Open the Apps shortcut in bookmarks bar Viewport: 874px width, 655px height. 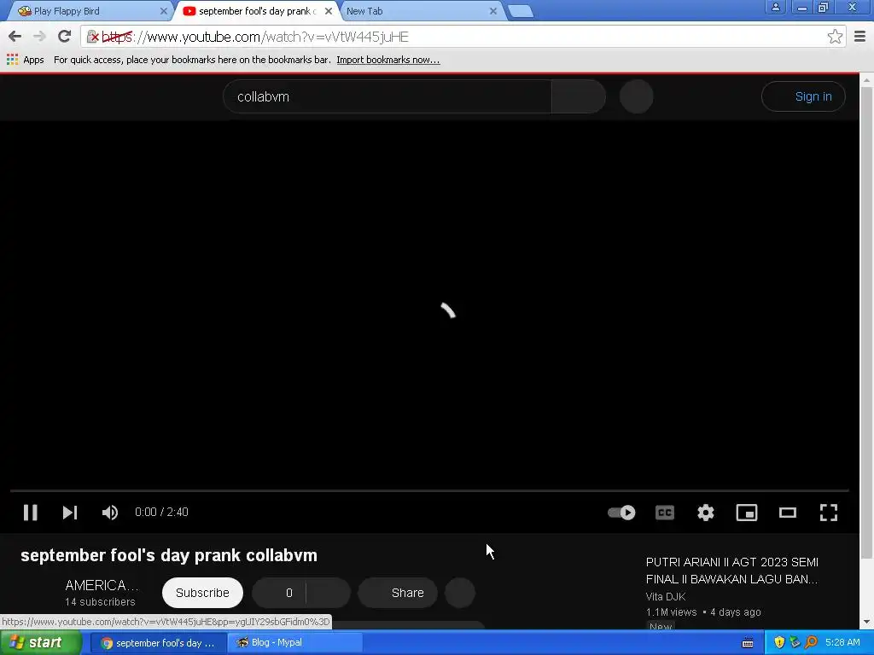click(x=25, y=60)
